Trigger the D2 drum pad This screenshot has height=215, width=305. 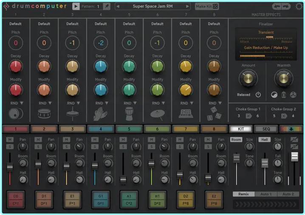pyautogui.click(x=186, y=200)
